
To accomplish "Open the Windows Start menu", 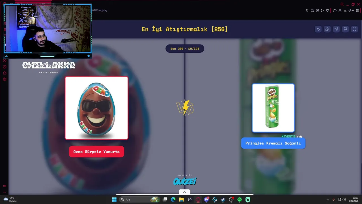I will [x=114, y=199].
